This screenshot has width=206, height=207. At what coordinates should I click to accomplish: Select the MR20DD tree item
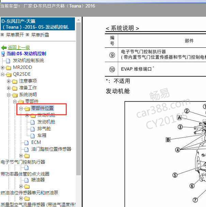click(x=22, y=67)
